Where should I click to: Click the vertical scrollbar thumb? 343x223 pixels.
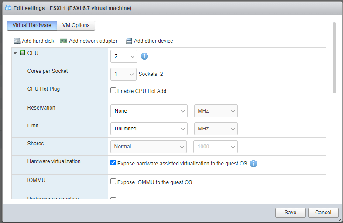334,58
